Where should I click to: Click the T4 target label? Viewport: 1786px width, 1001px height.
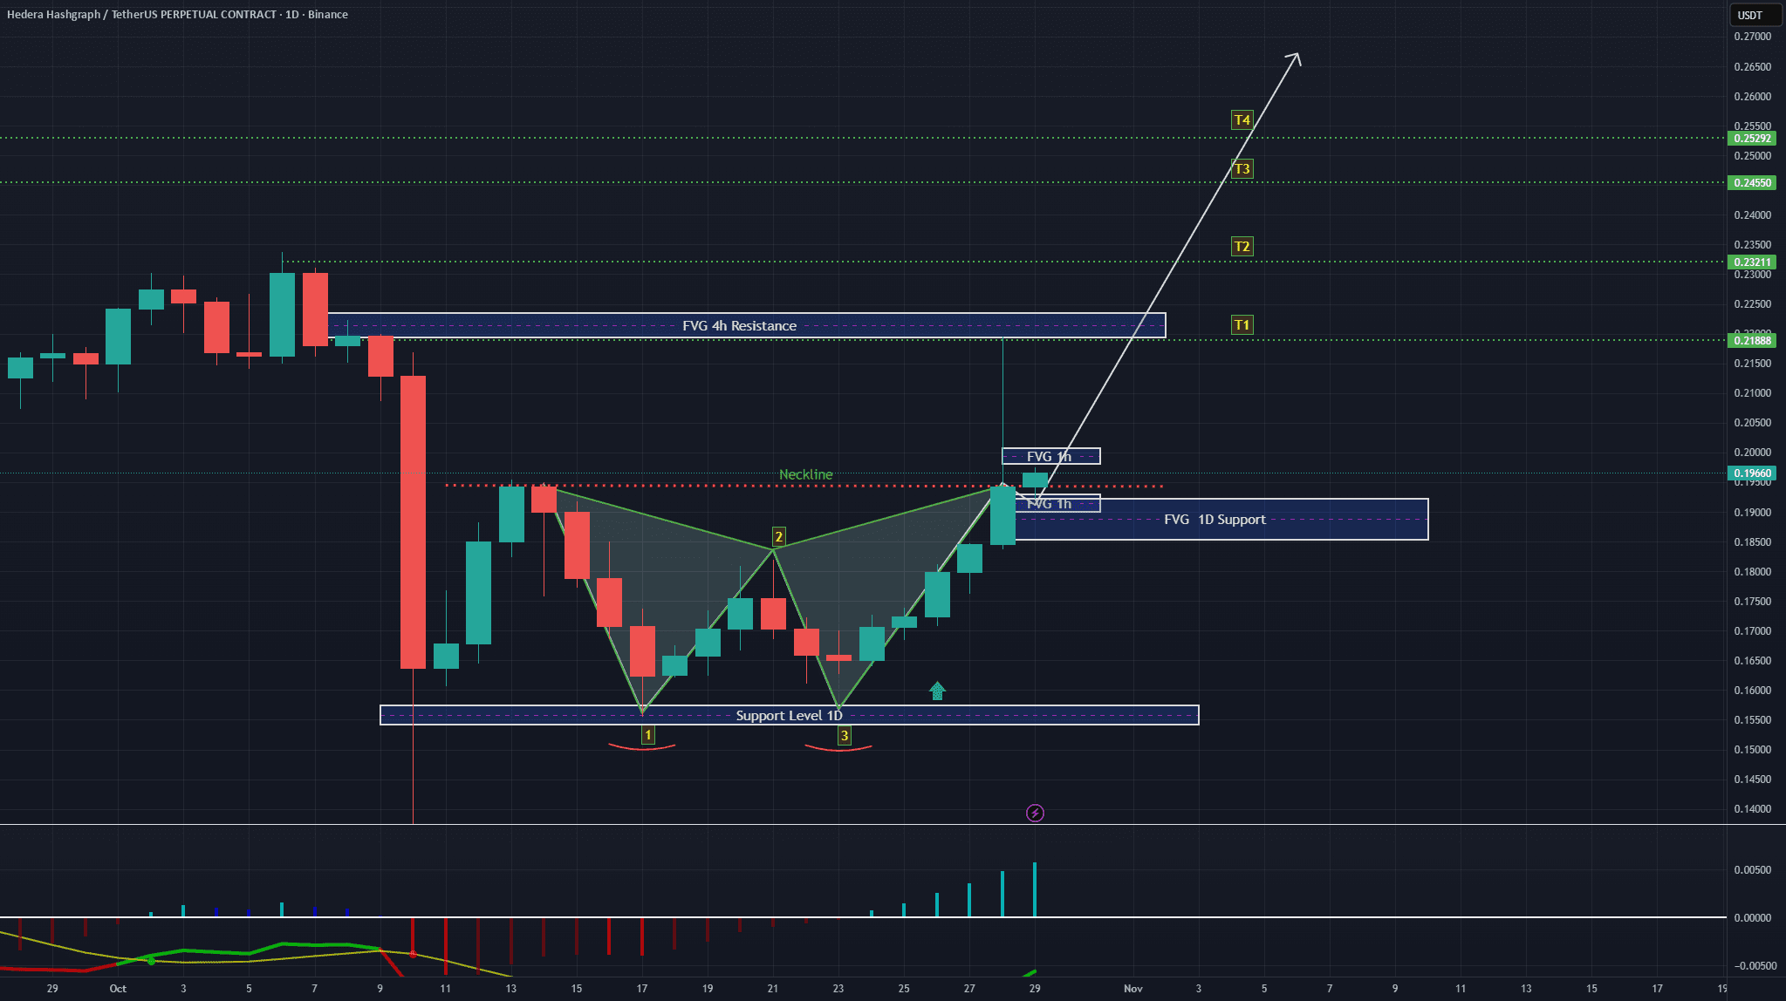[1242, 120]
